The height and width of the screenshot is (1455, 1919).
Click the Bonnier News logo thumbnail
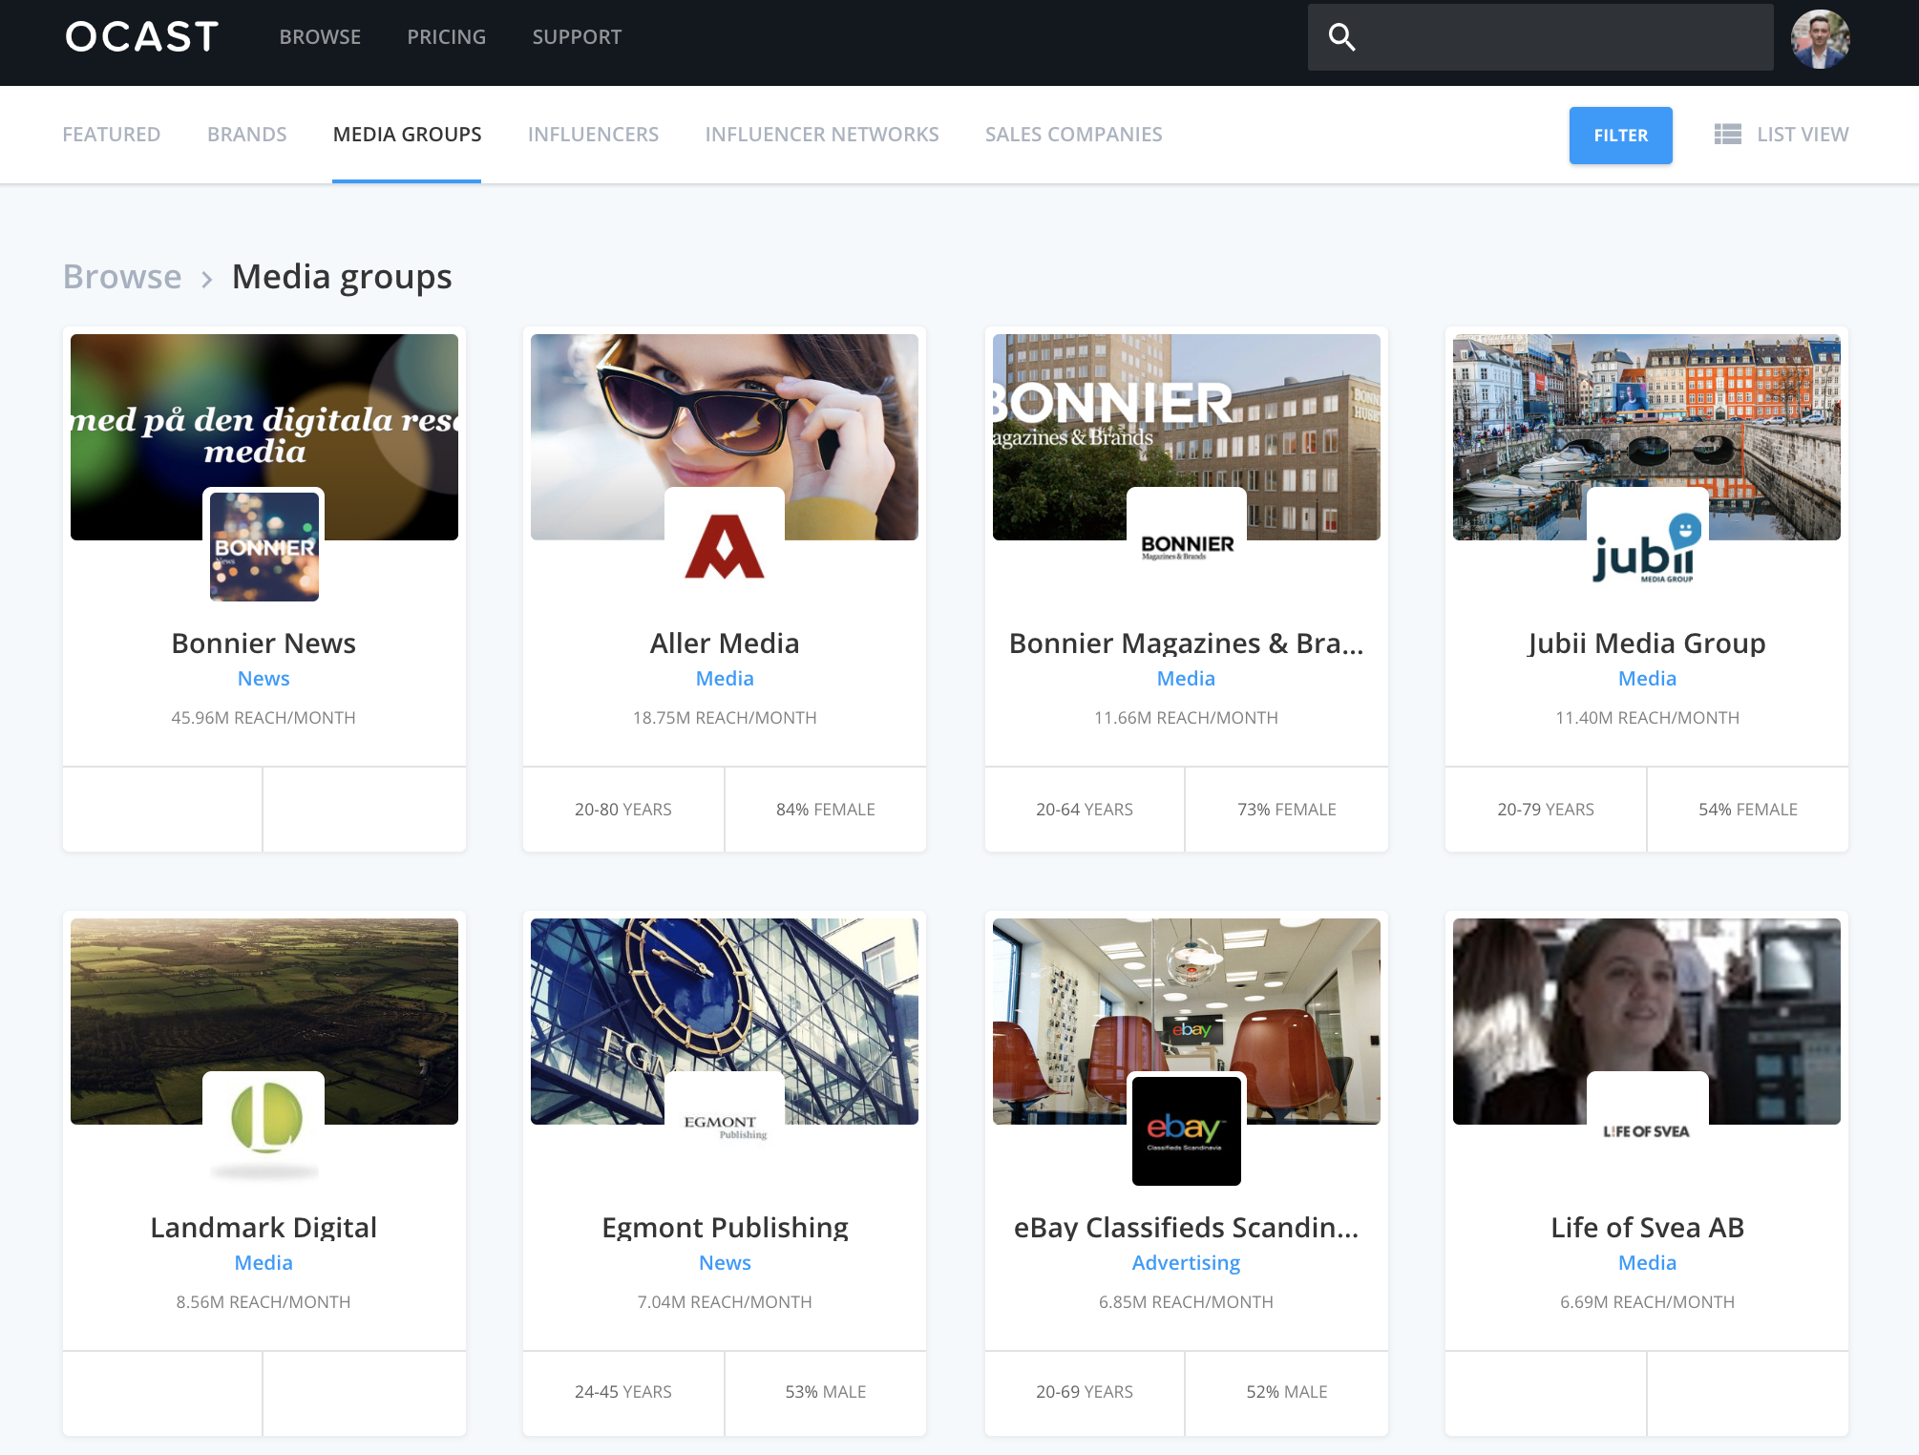click(x=264, y=547)
